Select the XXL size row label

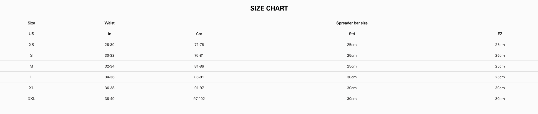click(x=31, y=99)
